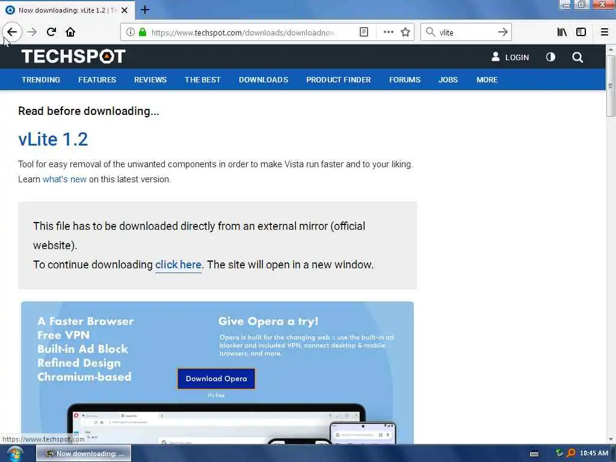Toggle reader view in address bar

click(364, 32)
